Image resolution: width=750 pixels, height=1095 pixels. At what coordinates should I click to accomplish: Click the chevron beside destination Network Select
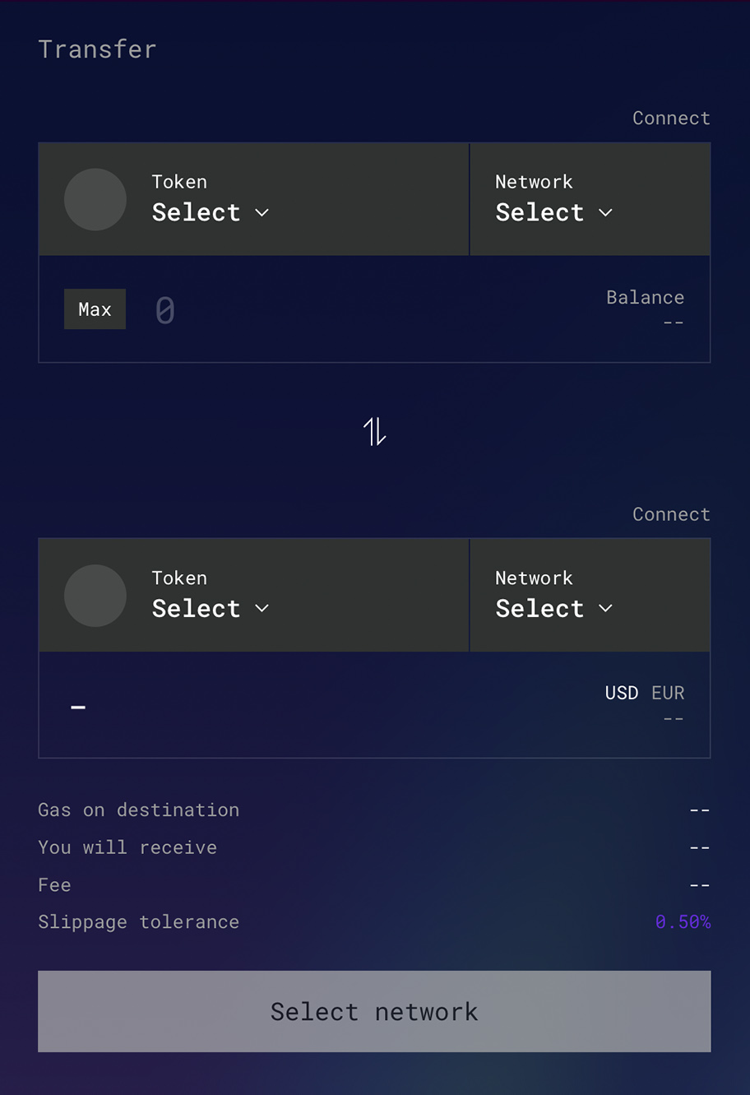(606, 608)
